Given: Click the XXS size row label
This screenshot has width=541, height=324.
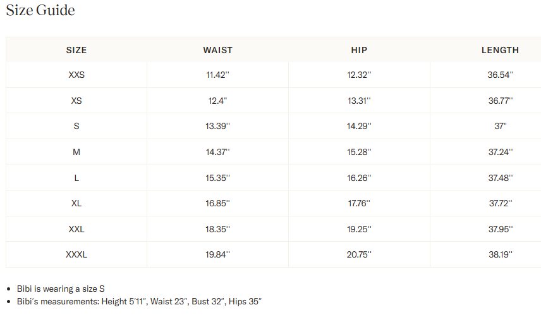Looking at the screenshot, I should point(76,75).
